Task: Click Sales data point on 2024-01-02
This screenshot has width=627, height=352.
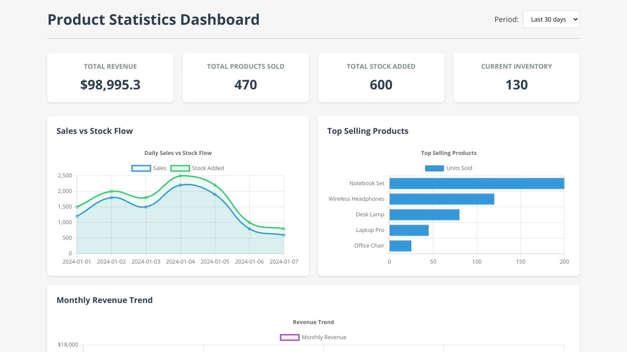Action: pos(111,198)
